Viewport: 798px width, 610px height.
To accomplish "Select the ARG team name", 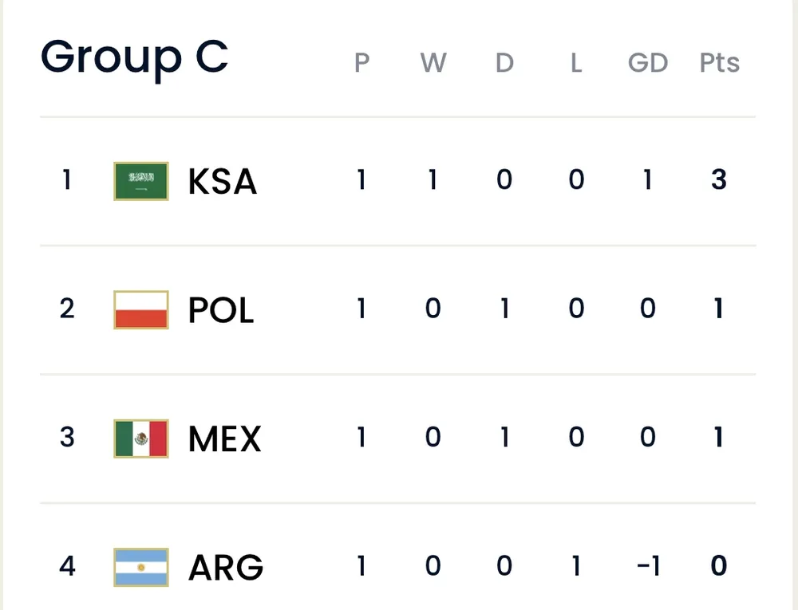I will coord(226,568).
